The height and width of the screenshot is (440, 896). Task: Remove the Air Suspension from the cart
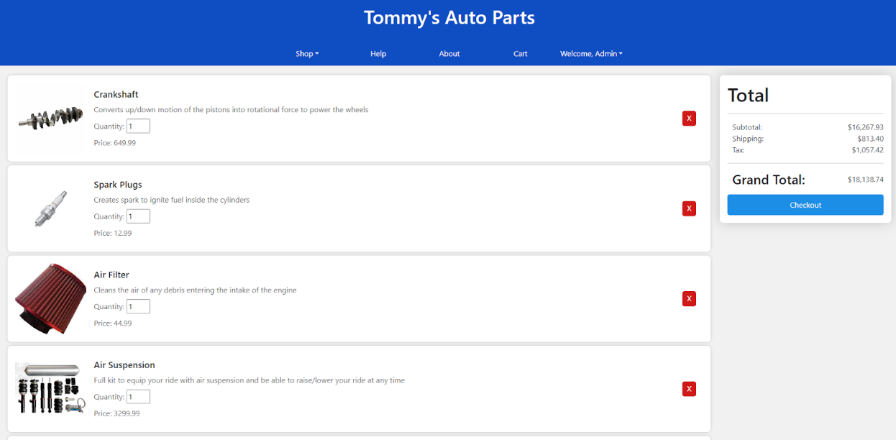click(x=688, y=388)
